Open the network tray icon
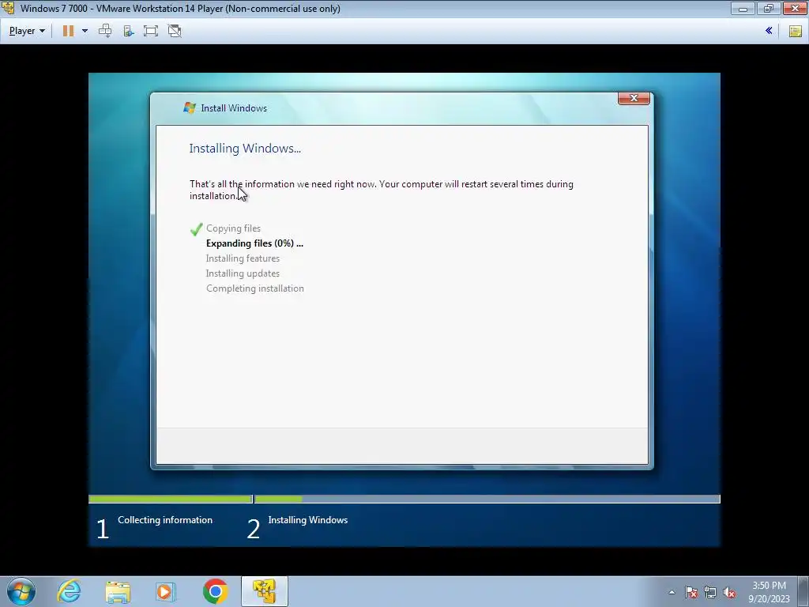Screen dimensions: 809x607 pos(710,592)
